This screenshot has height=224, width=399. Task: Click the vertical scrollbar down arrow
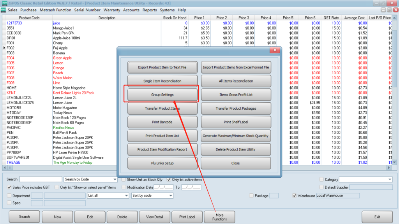pos(394,162)
